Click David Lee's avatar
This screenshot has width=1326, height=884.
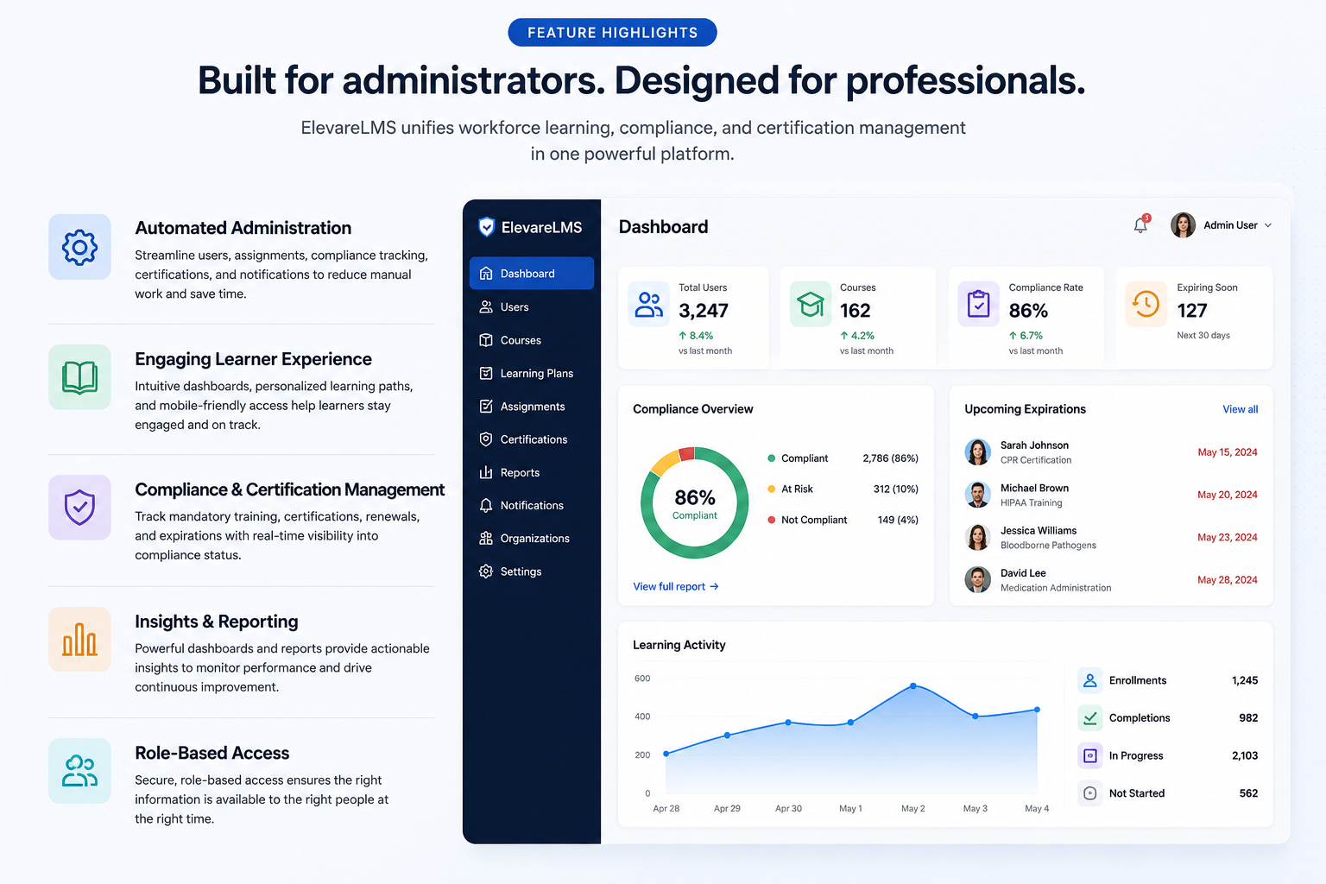pyautogui.click(x=977, y=579)
